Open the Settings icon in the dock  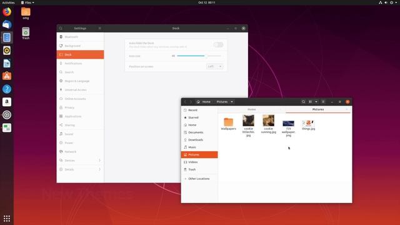(7, 115)
